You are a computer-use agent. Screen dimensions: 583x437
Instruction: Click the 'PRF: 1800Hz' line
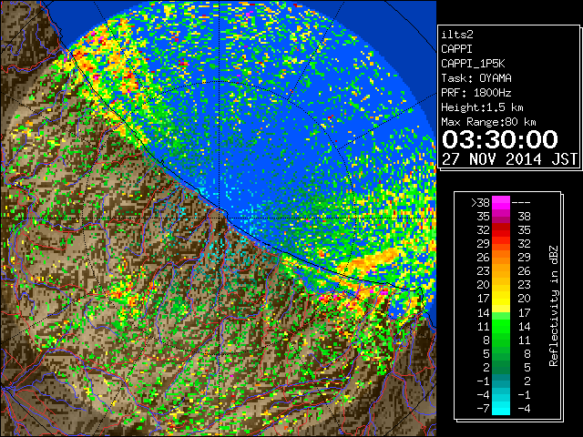tap(476, 93)
